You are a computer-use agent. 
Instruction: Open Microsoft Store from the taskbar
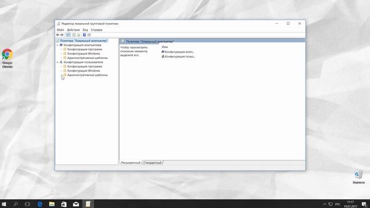tap(64, 204)
